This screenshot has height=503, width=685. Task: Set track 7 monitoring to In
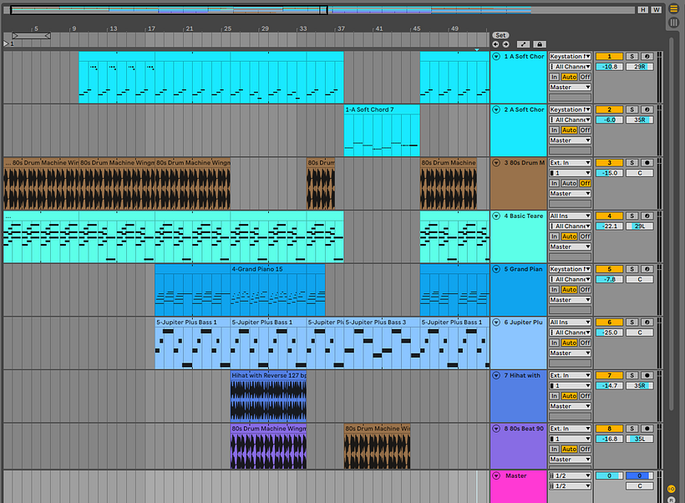(x=555, y=396)
